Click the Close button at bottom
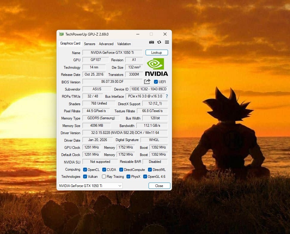Image resolution: width=290 pixels, height=234 pixels. click(159, 186)
